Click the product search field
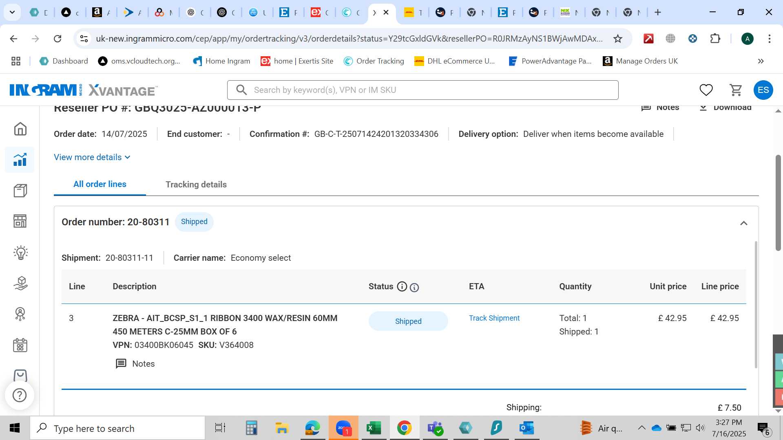The image size is (783, 440). 422,90
